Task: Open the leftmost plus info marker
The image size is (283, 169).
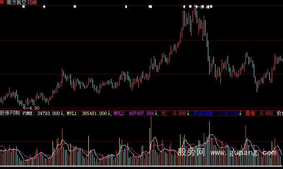Action: click(44, 7)
